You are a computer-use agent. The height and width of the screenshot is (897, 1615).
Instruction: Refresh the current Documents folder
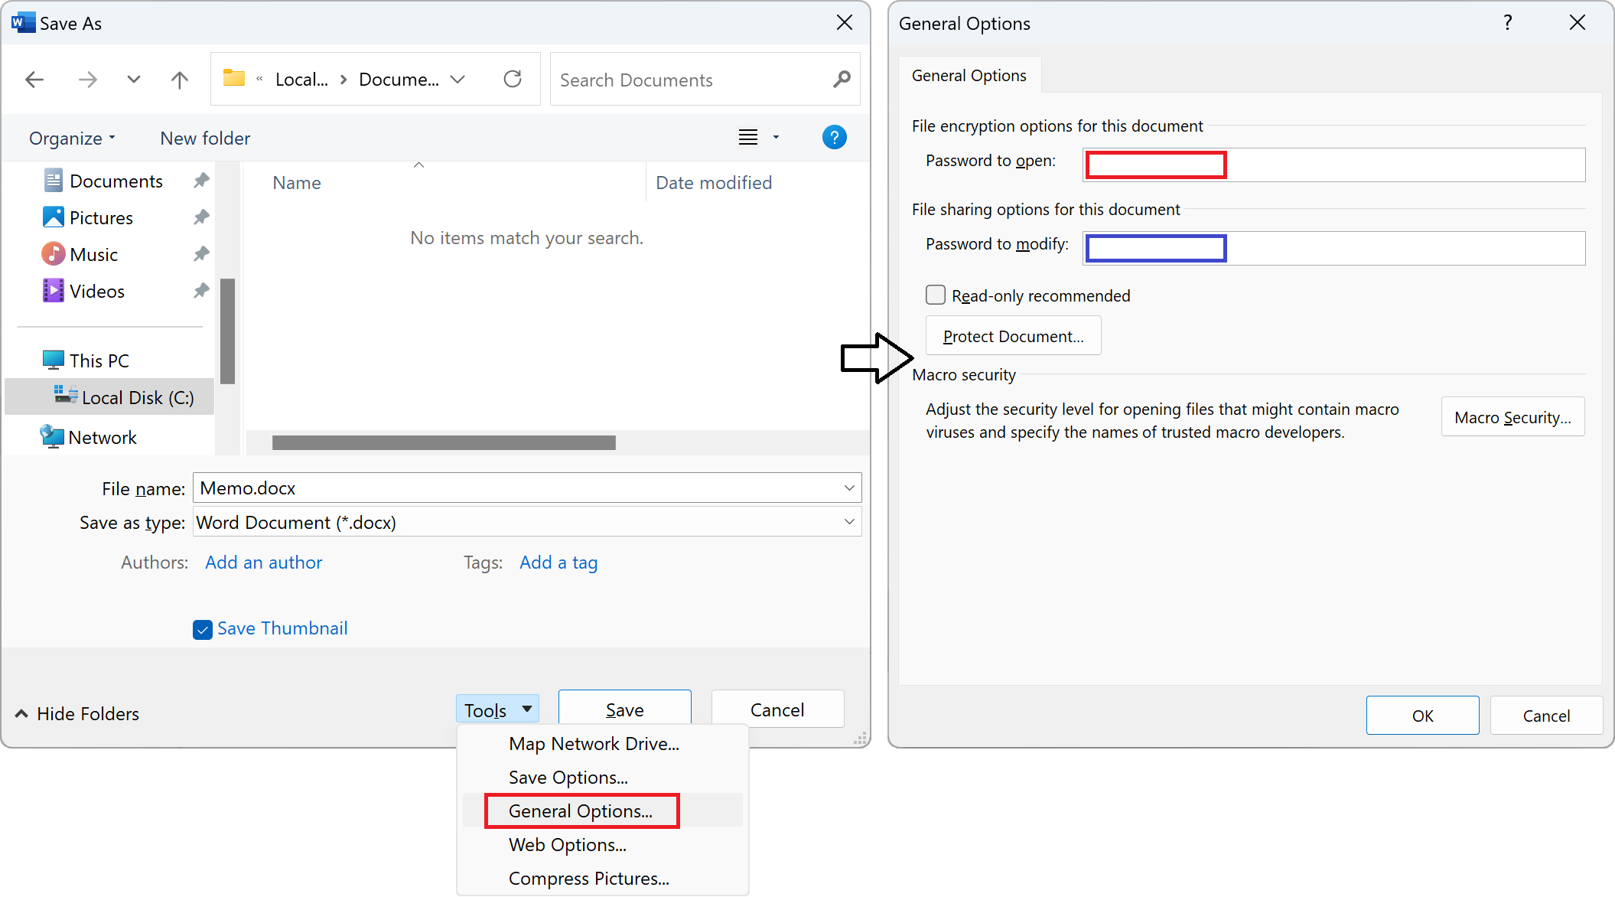(x=513, y=79)
